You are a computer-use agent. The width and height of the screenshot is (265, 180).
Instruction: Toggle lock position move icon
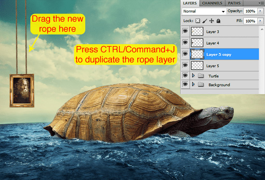[212, 21]
